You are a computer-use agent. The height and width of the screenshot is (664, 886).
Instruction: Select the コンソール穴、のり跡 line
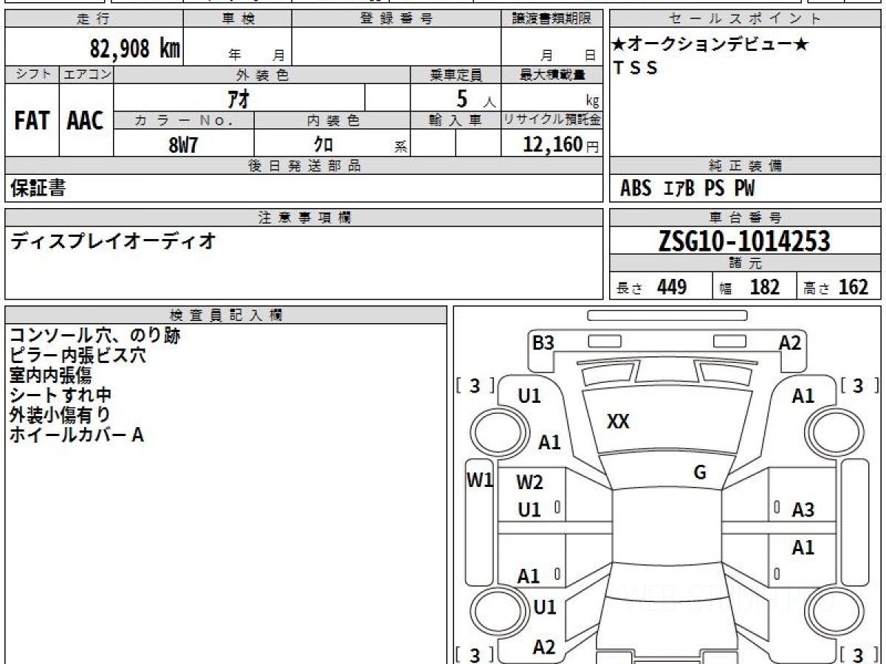pyautogui.click(x=95, y=336)
